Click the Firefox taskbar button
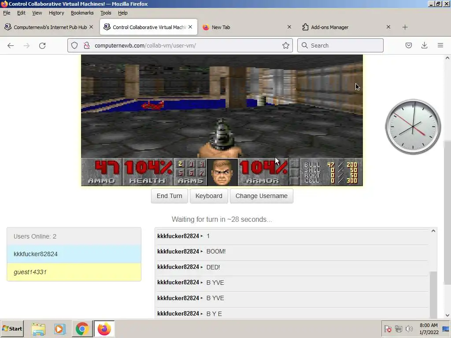The height and width of the screenshot is (338, 451). click(x=104, y=329)
